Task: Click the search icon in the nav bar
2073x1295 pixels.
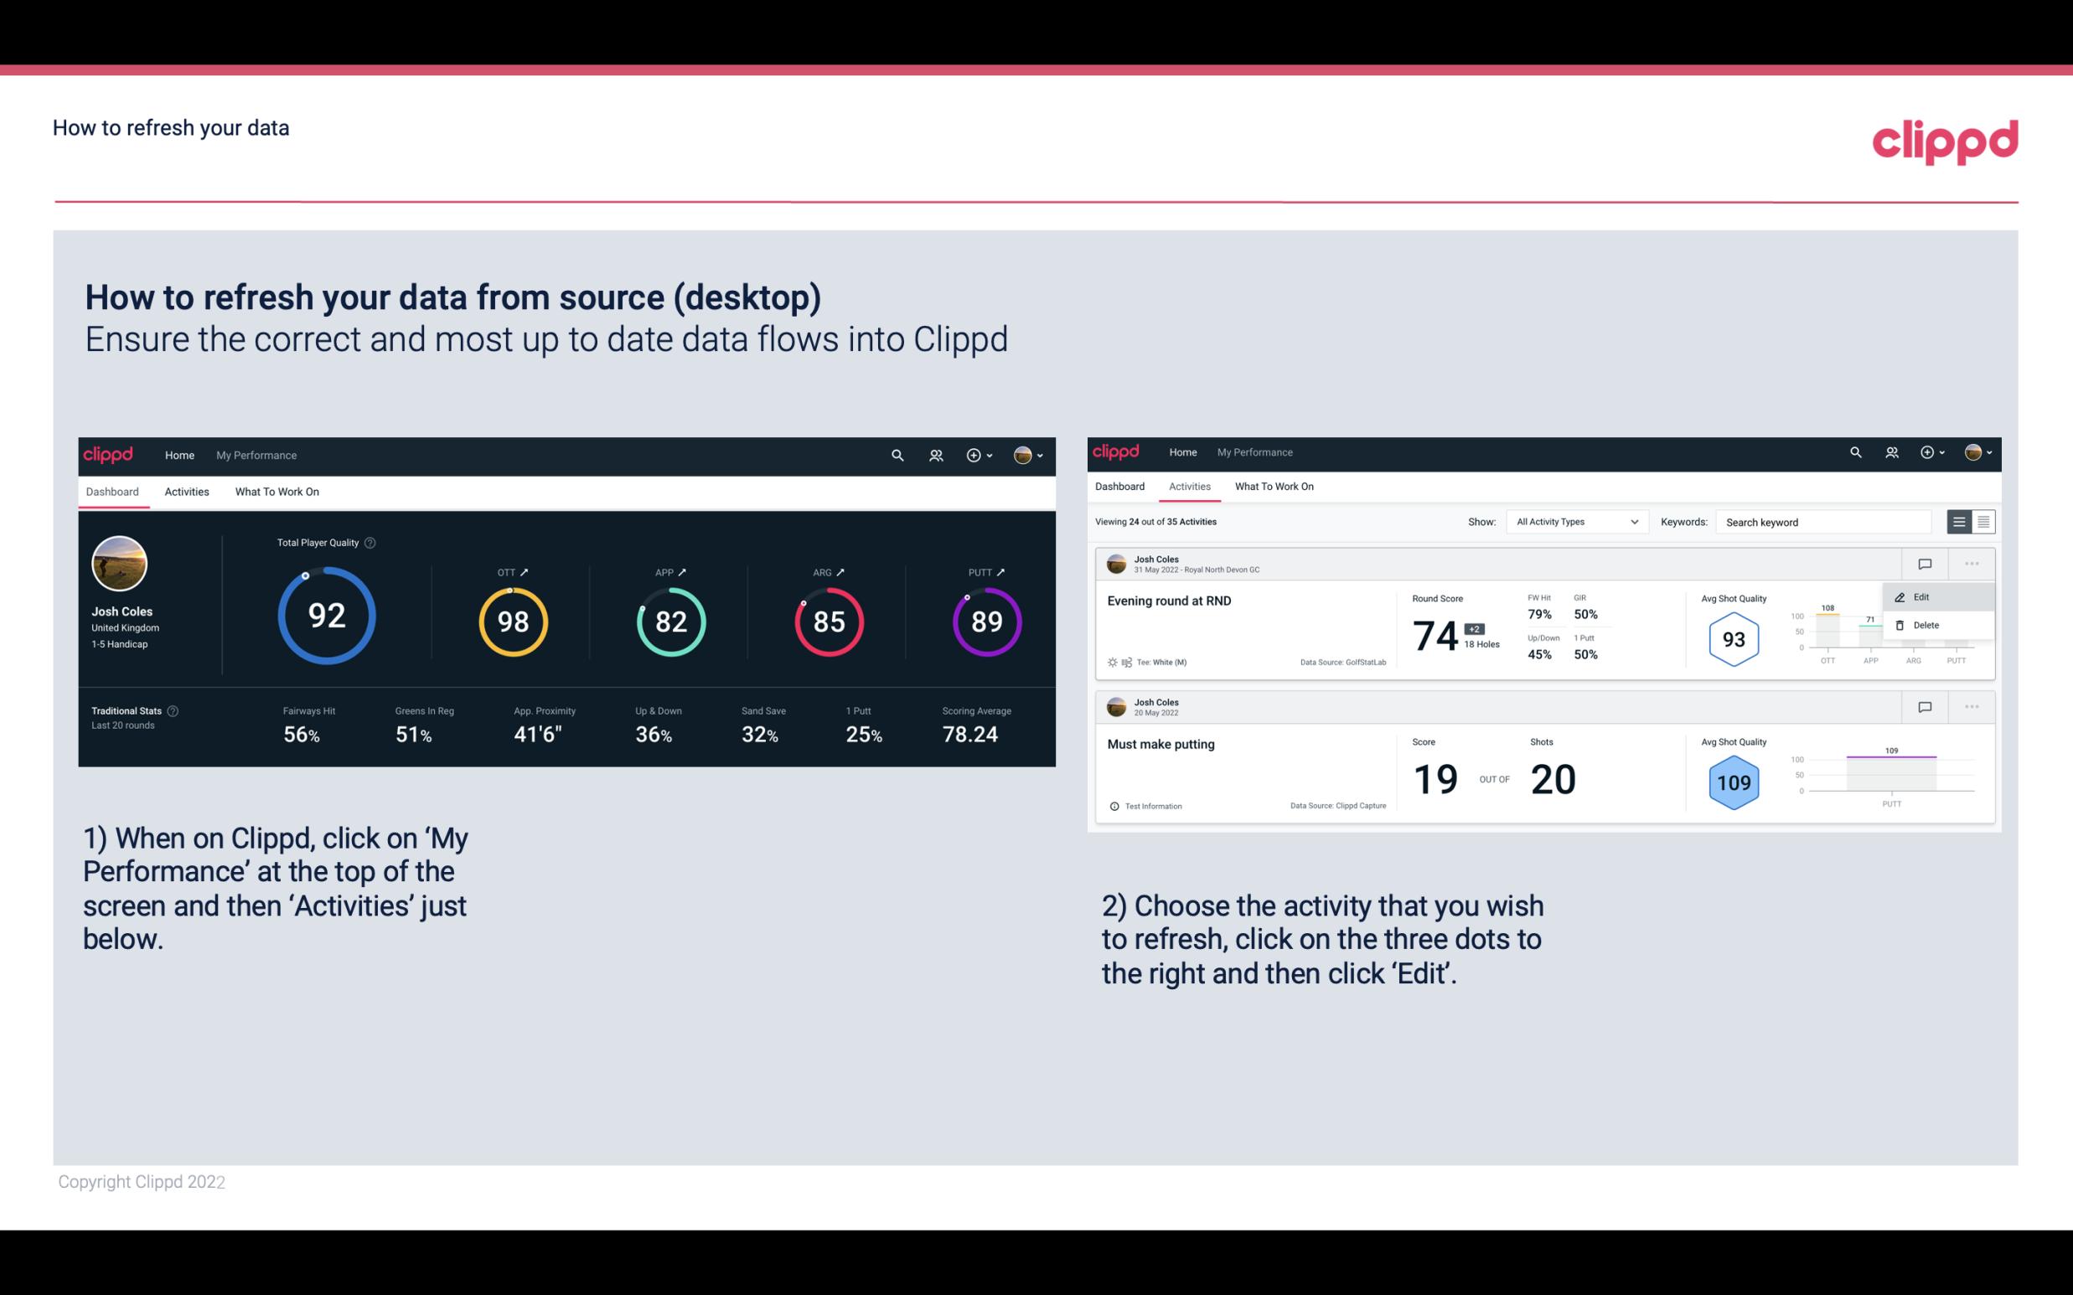Action: (897, 455)
